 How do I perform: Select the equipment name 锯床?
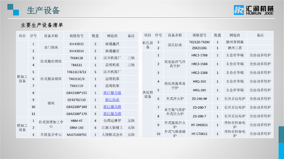click(x=51, y=103)
